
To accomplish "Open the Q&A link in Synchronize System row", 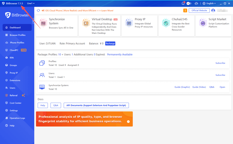I will click(x=212, y=87).
